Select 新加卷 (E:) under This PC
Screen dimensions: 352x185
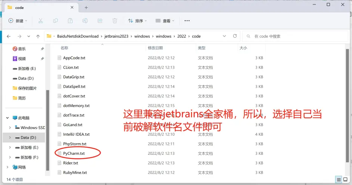pyautogui.click(x=27, y=147)
